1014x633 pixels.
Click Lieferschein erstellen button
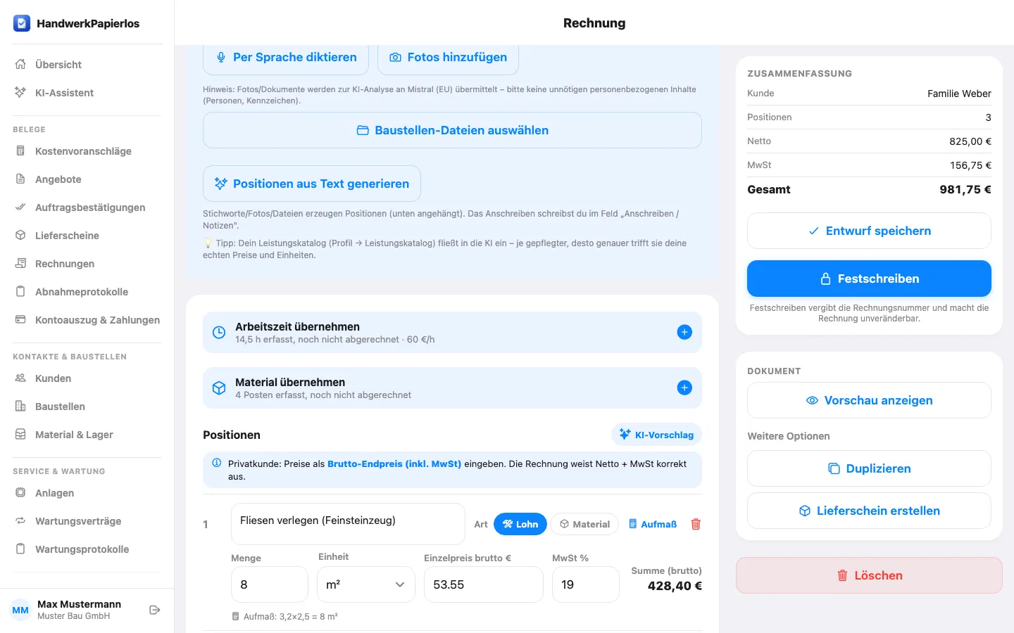869,511
